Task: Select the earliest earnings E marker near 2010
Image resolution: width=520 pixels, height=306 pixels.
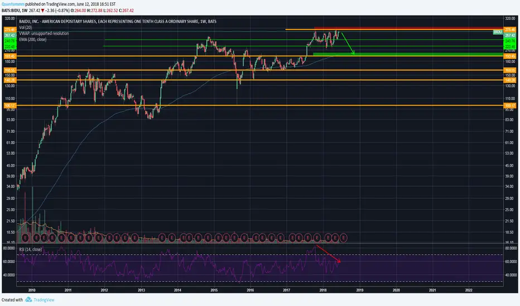Action: click(25, 238)
